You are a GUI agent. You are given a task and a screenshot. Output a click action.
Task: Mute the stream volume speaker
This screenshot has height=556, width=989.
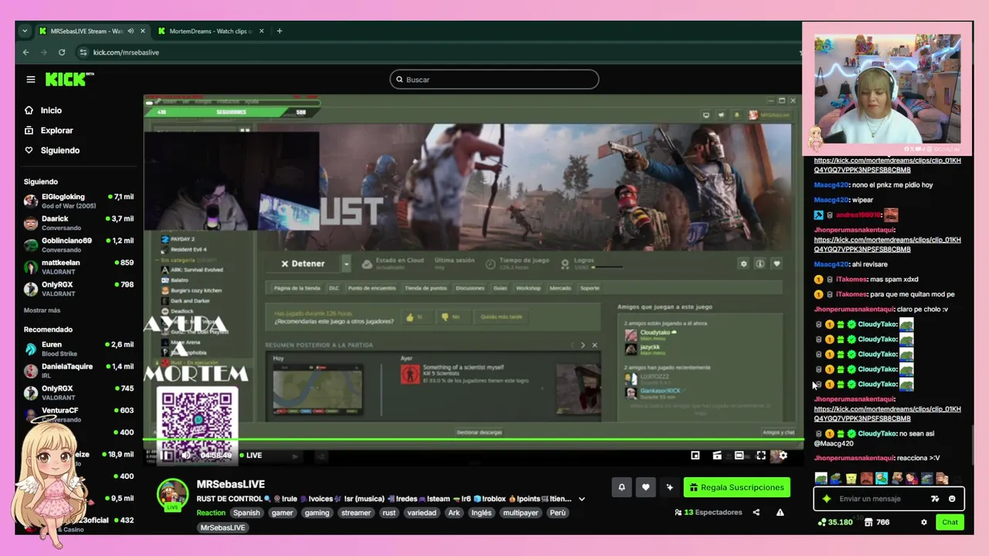tap(186, 456)
